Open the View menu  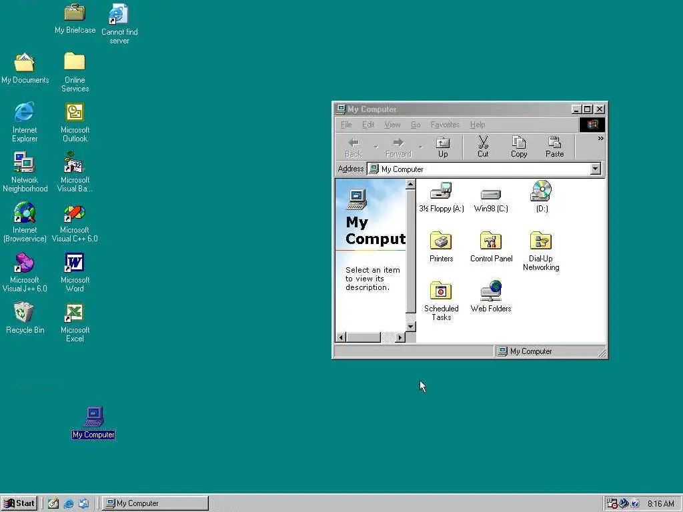tap(392, 125)
